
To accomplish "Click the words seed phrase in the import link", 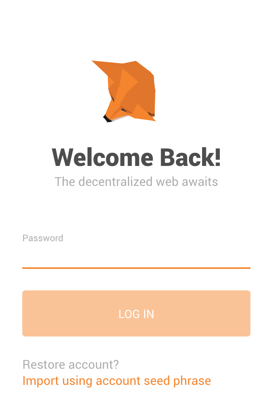I will click(177, 381).
